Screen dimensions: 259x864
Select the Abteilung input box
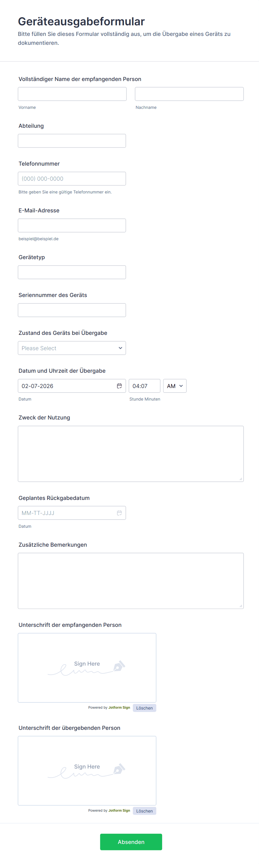72,141
